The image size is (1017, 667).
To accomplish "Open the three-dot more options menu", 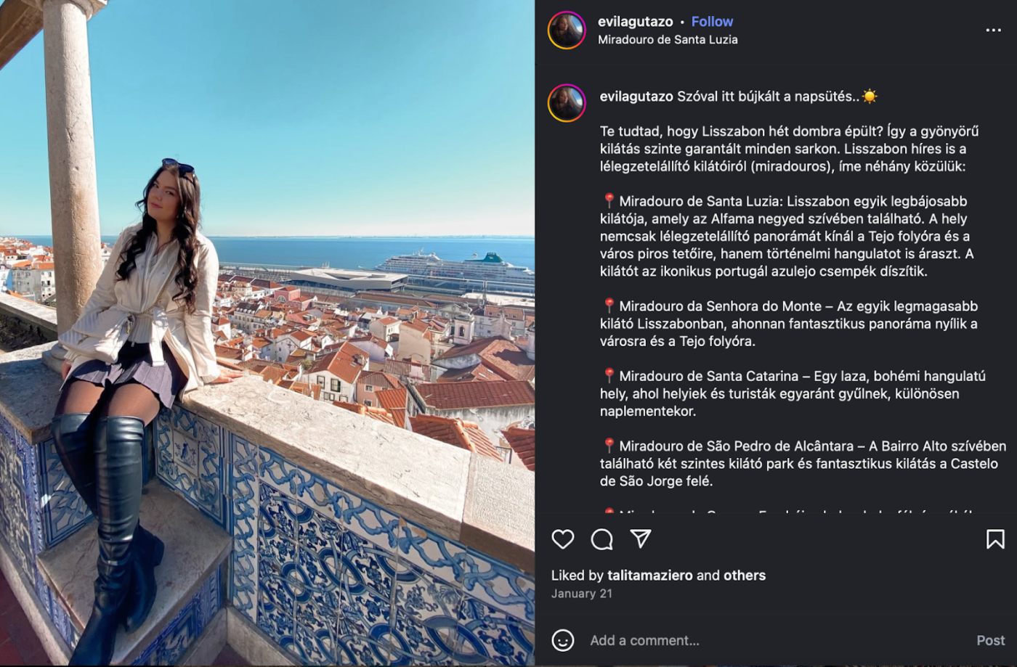I will click(x=993, y=30).
